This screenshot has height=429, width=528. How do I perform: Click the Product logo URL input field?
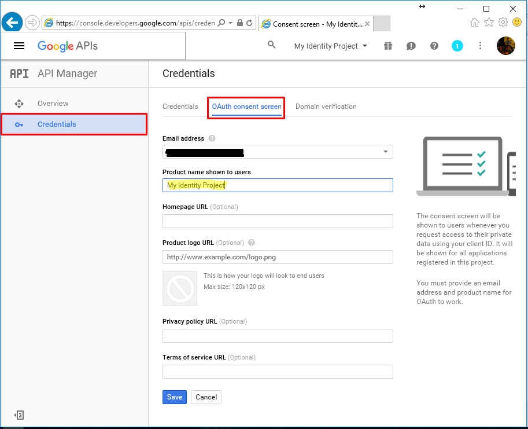click(278, 257)
